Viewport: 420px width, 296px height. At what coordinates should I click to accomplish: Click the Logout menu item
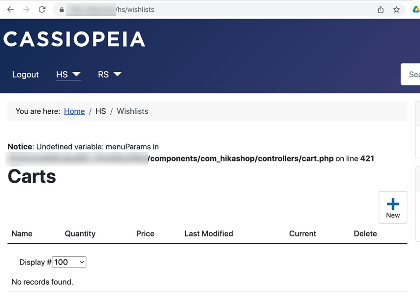pyautogui.click(x=26, y=74)
